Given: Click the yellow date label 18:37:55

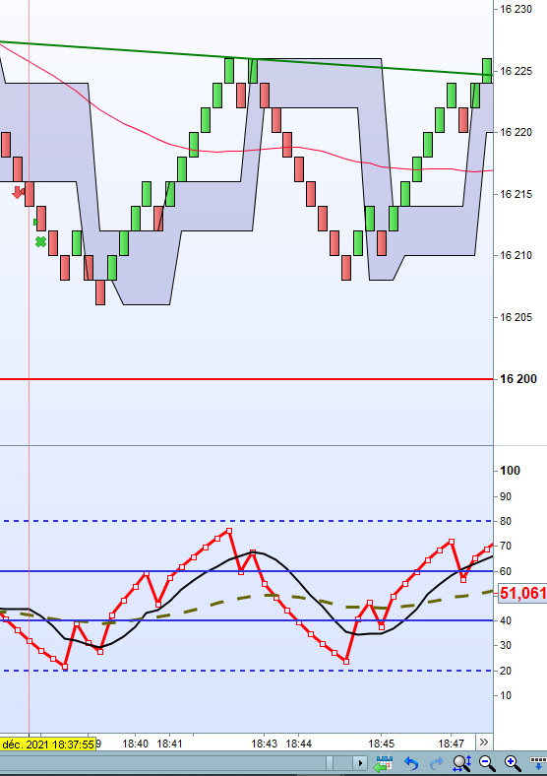Looking at the screenshot, I should point(48,744).
